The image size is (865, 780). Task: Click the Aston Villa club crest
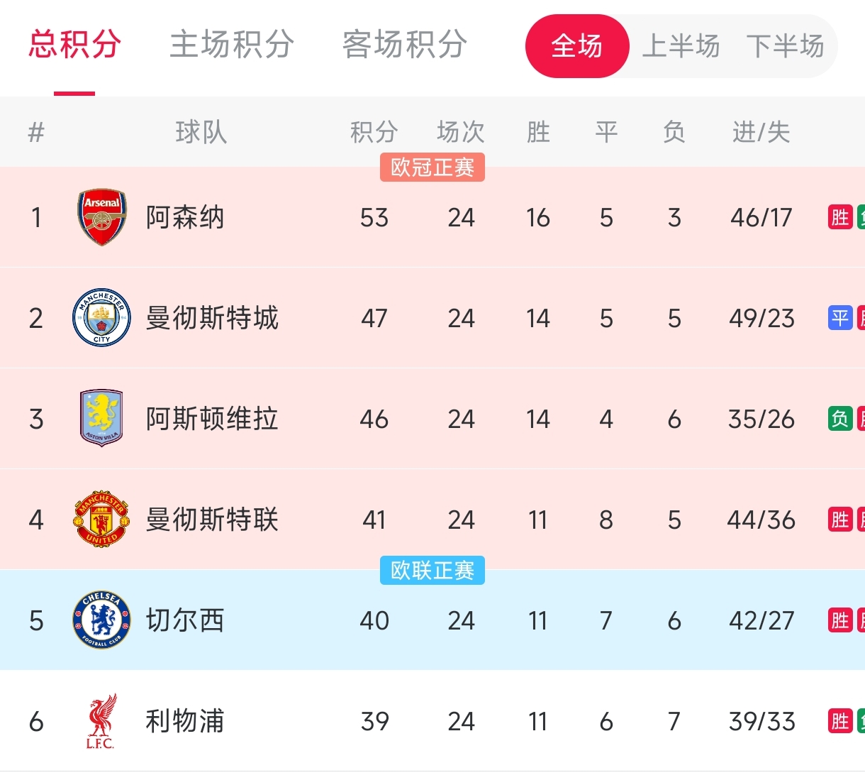pyautogui.click(x=102, y=418)
